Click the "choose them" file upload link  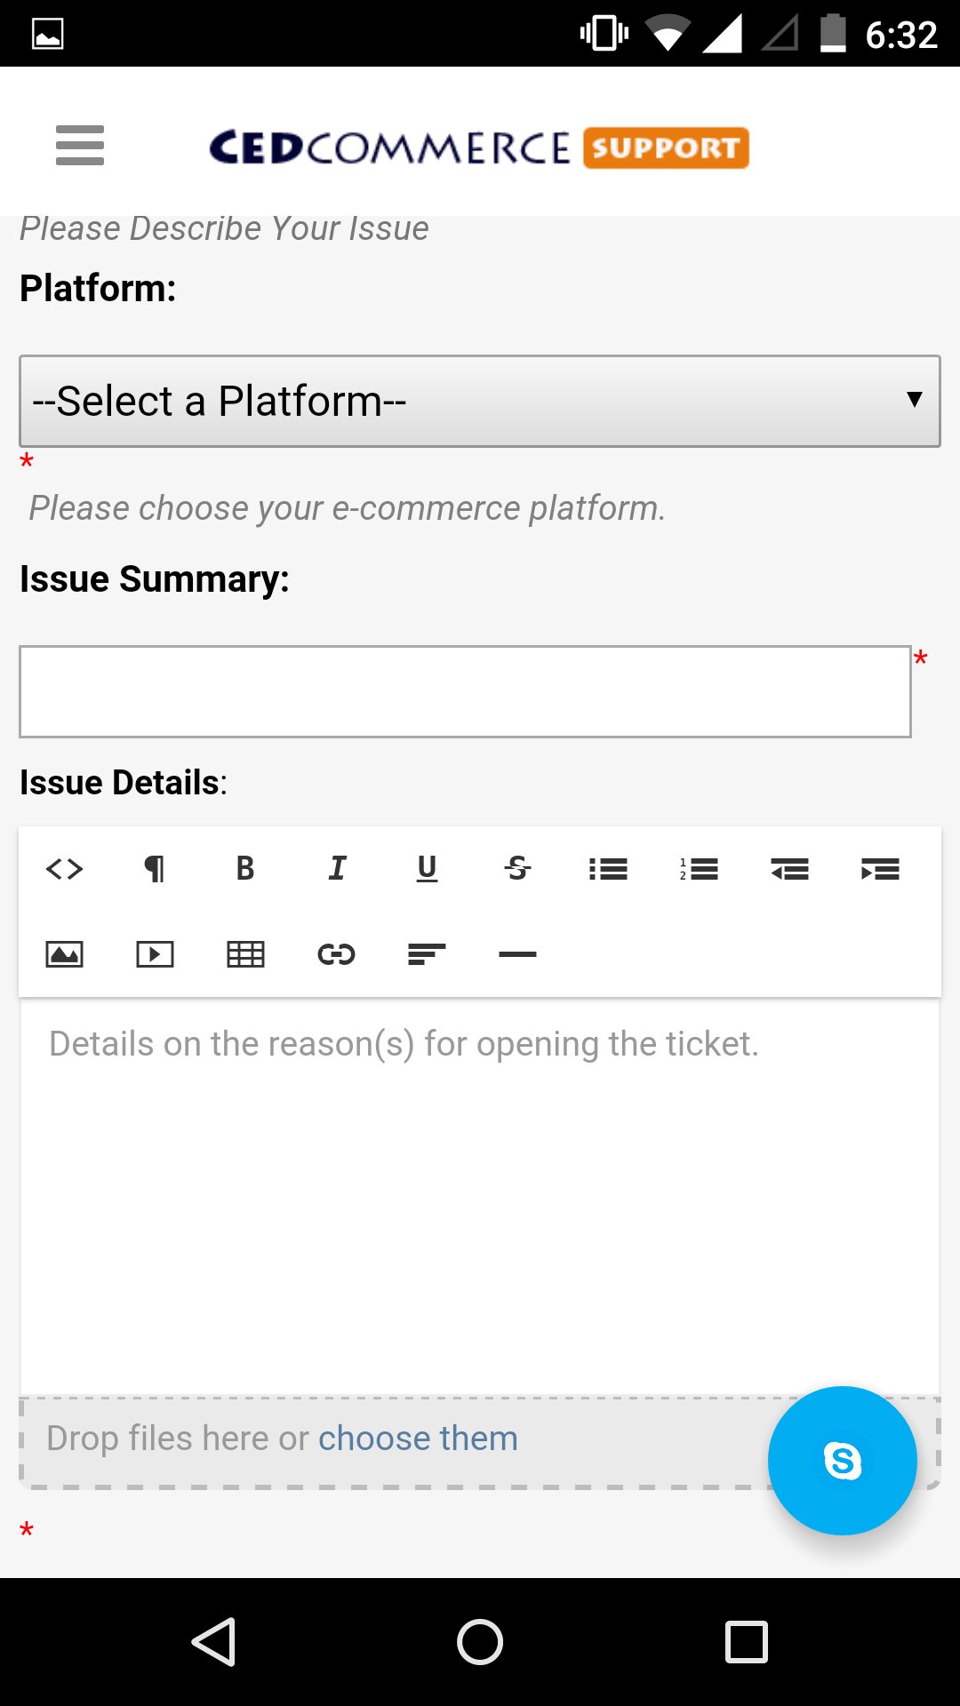point(418,1439)
